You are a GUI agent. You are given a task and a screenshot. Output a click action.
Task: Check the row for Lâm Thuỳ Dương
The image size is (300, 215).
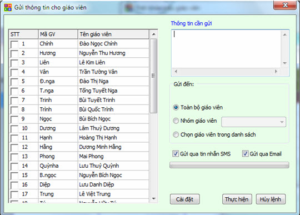point(14,128)
